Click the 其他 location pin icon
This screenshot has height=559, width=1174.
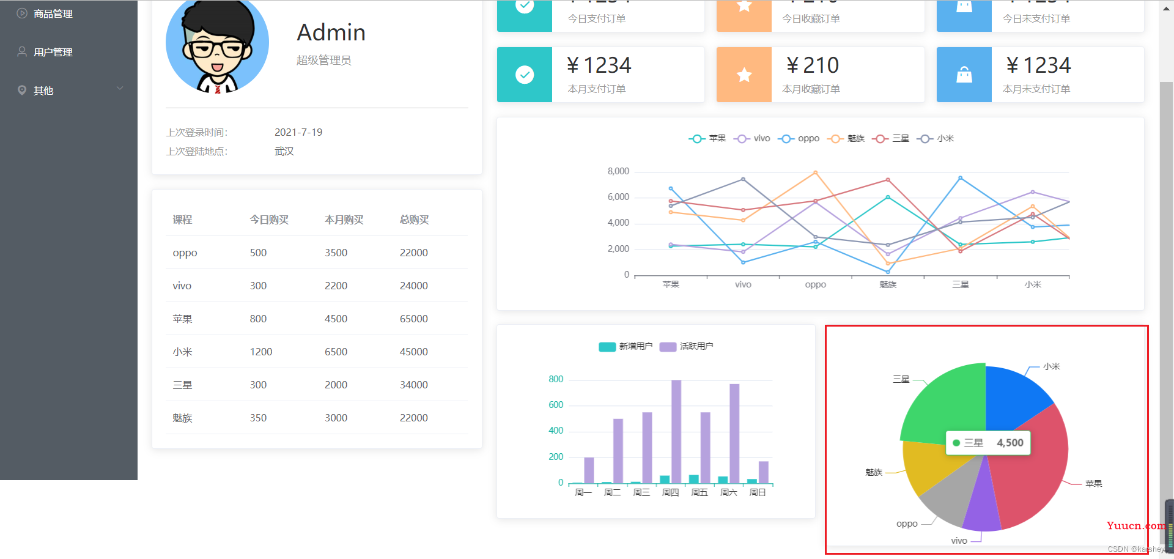22,90
